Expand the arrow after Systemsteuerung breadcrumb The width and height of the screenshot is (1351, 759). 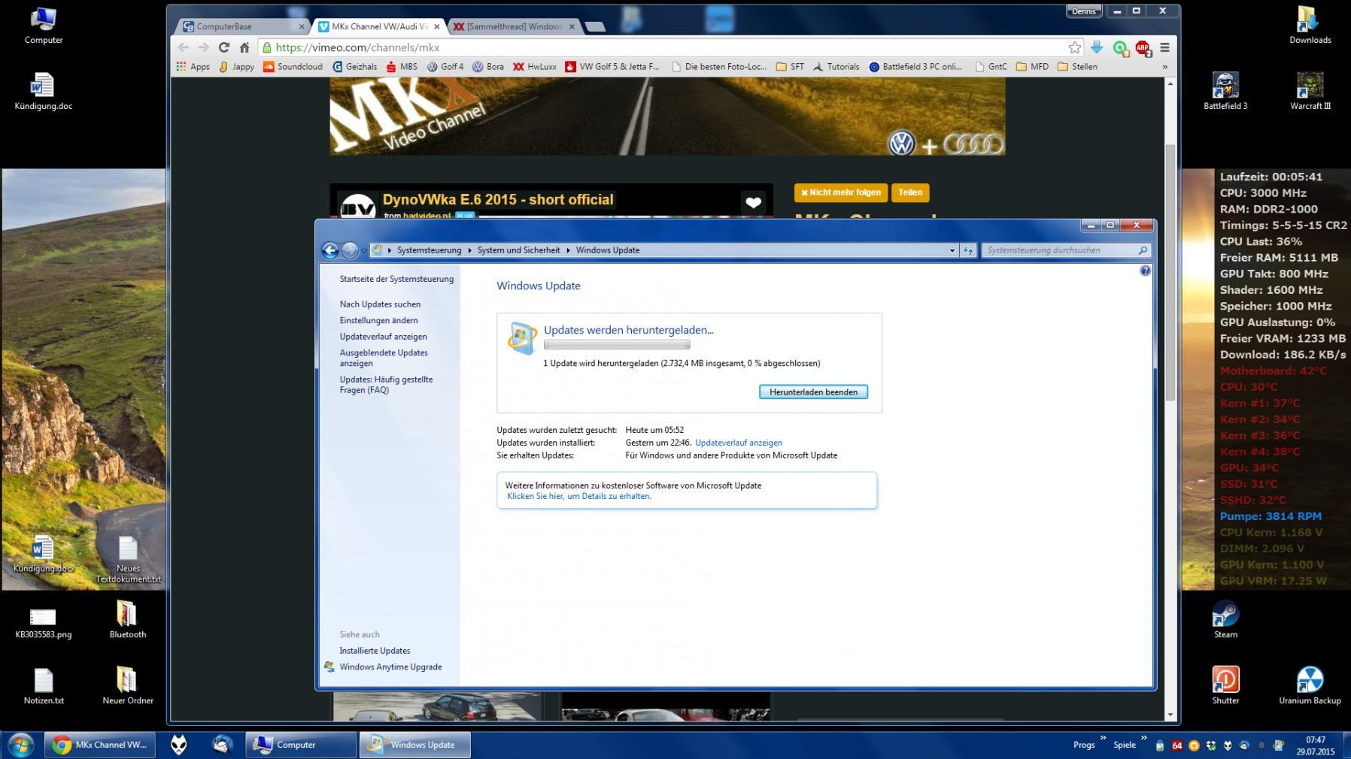[x=470, y=250]
